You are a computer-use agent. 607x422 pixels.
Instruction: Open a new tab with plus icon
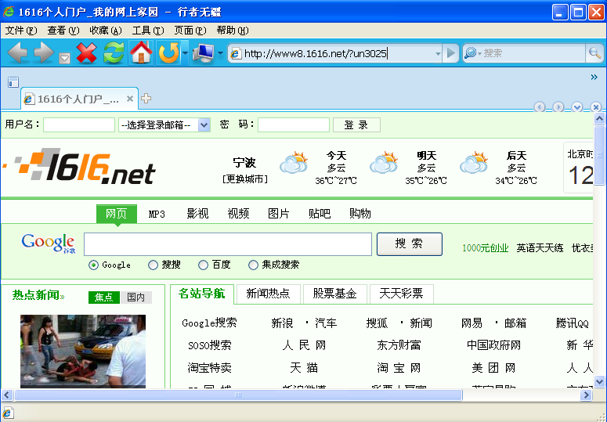(x=146, y=99)
